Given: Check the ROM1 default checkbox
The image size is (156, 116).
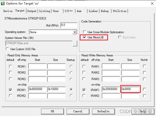Looking at the screenshot, I should (10, 66).
